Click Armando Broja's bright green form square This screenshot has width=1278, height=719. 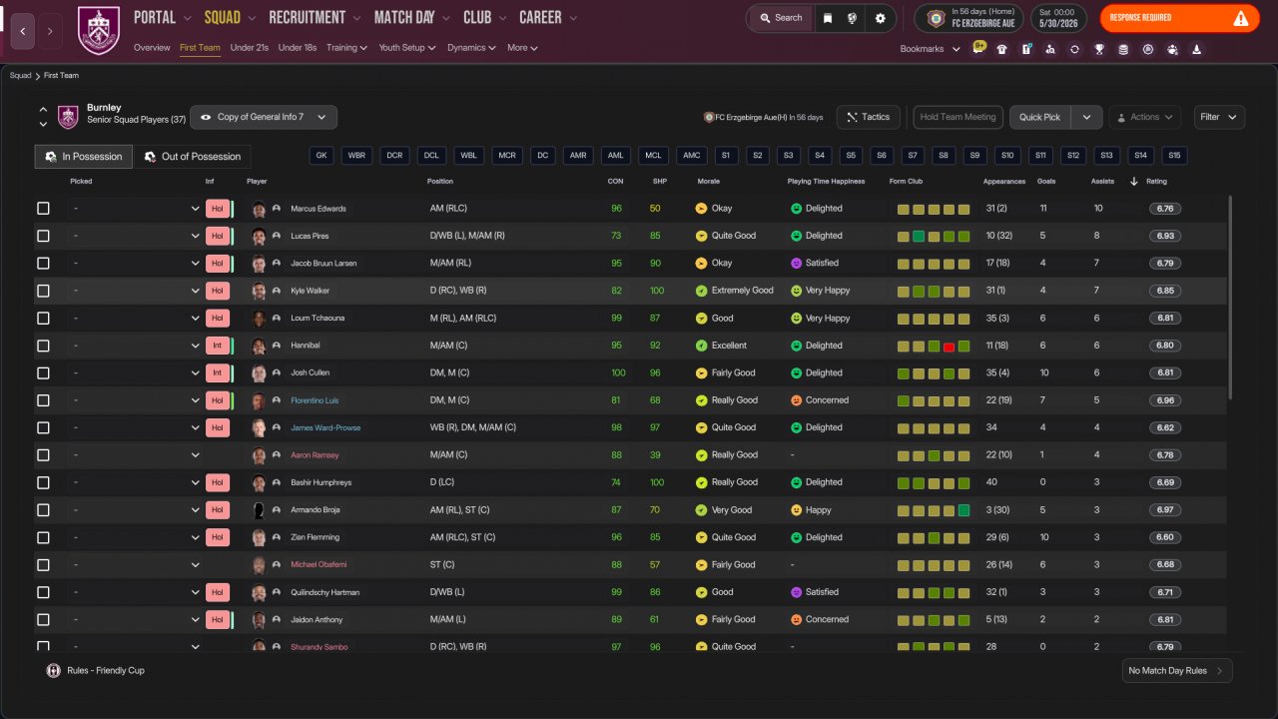point(963,510)
